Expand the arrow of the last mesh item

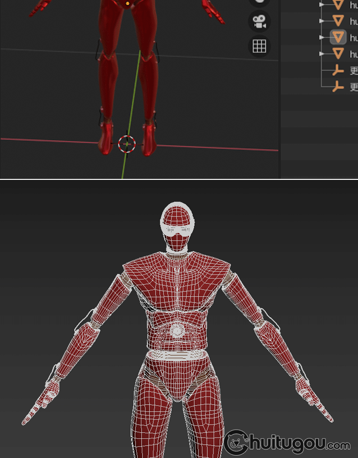click(x=322, y=53)
